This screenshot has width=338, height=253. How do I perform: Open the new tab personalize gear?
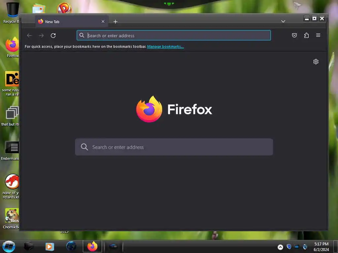point(316,62)
